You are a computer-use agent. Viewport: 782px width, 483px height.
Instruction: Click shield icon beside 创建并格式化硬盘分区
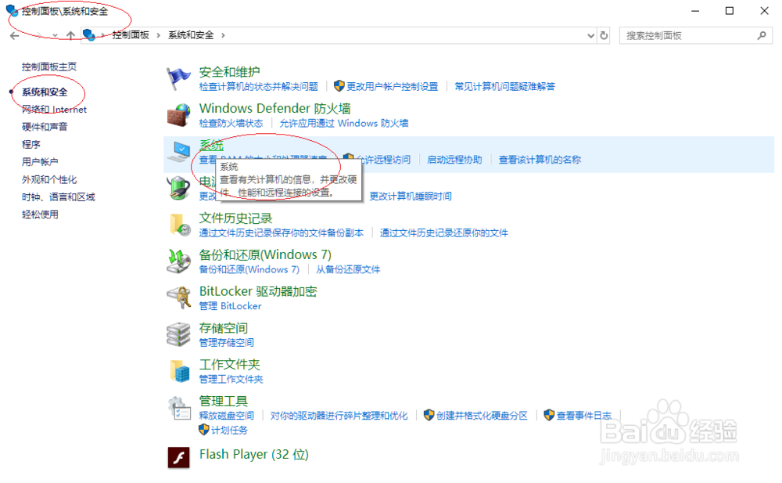pyautogui.click(x=429, y=415)
